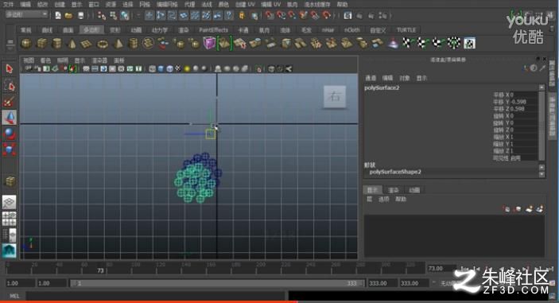
Task: Enable yellow use-all-lights viewport icon
Action: 187,69
